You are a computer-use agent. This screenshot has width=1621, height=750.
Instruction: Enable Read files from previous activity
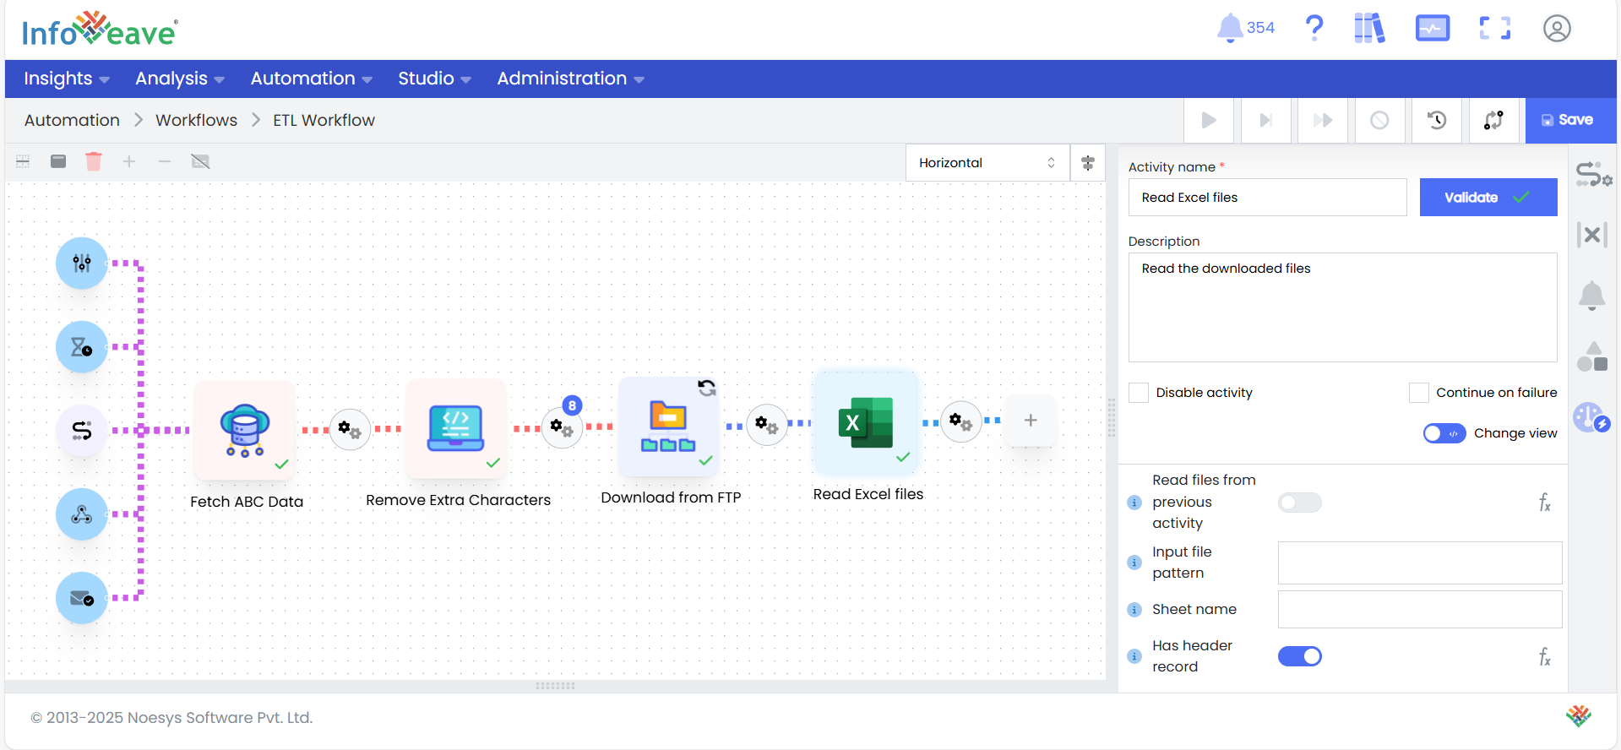(1299, 503)
